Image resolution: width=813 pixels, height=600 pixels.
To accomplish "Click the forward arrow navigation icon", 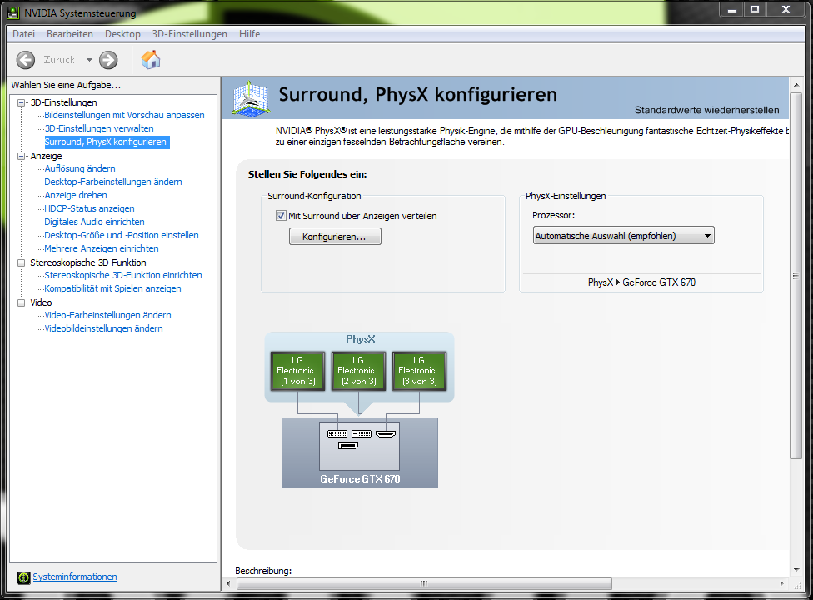I will click(108, 60).
